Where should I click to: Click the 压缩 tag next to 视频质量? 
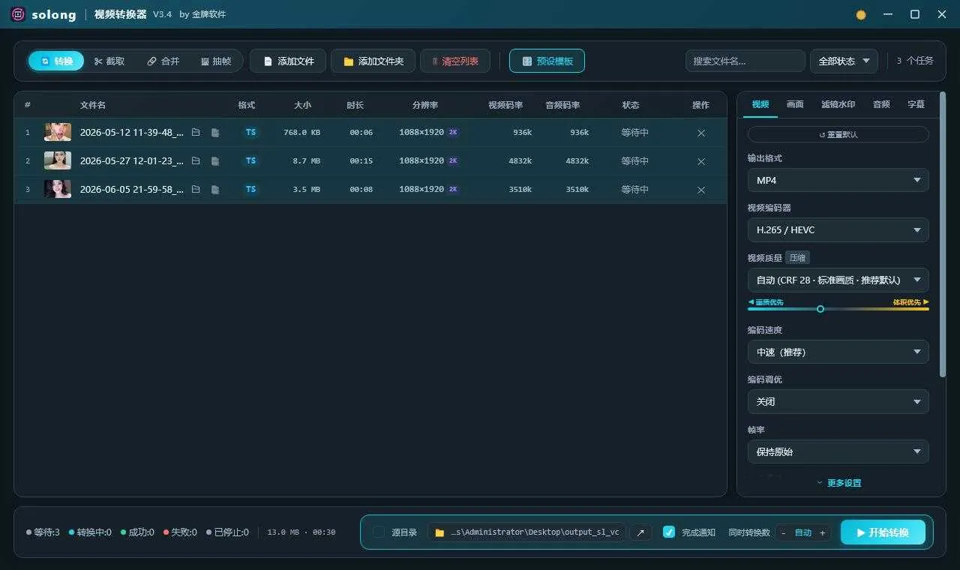[796, 258]
